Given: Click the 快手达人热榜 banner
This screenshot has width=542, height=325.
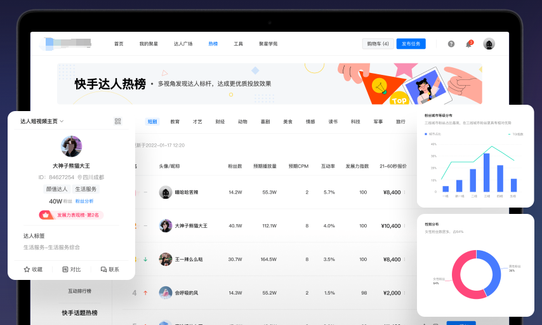Looking at the screenshot, I should pos(270,84).
